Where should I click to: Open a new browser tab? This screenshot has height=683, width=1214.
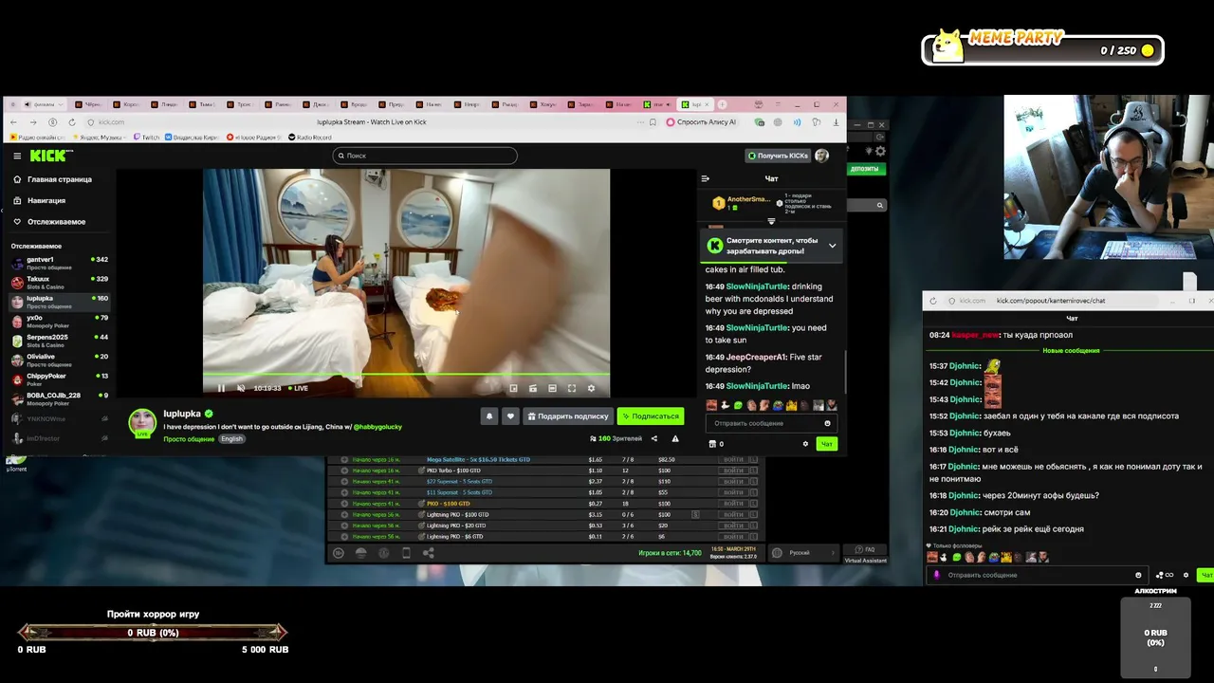723,104
